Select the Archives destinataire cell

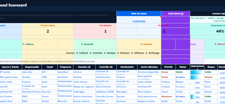(x=127, y=101)
